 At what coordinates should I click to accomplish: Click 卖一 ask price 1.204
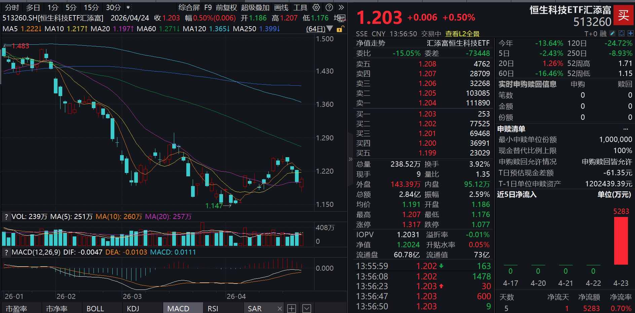(x=427, y=103)
